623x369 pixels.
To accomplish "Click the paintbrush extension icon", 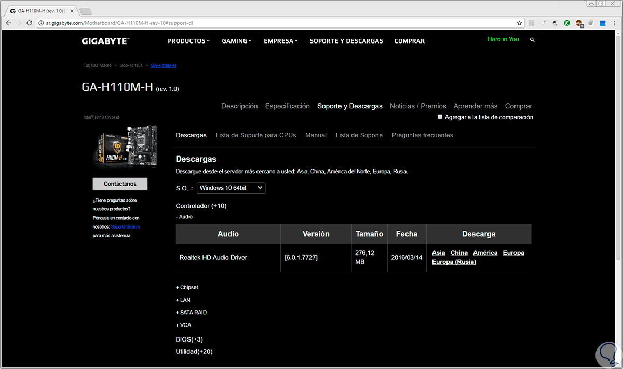I will [x=543, y=23].
